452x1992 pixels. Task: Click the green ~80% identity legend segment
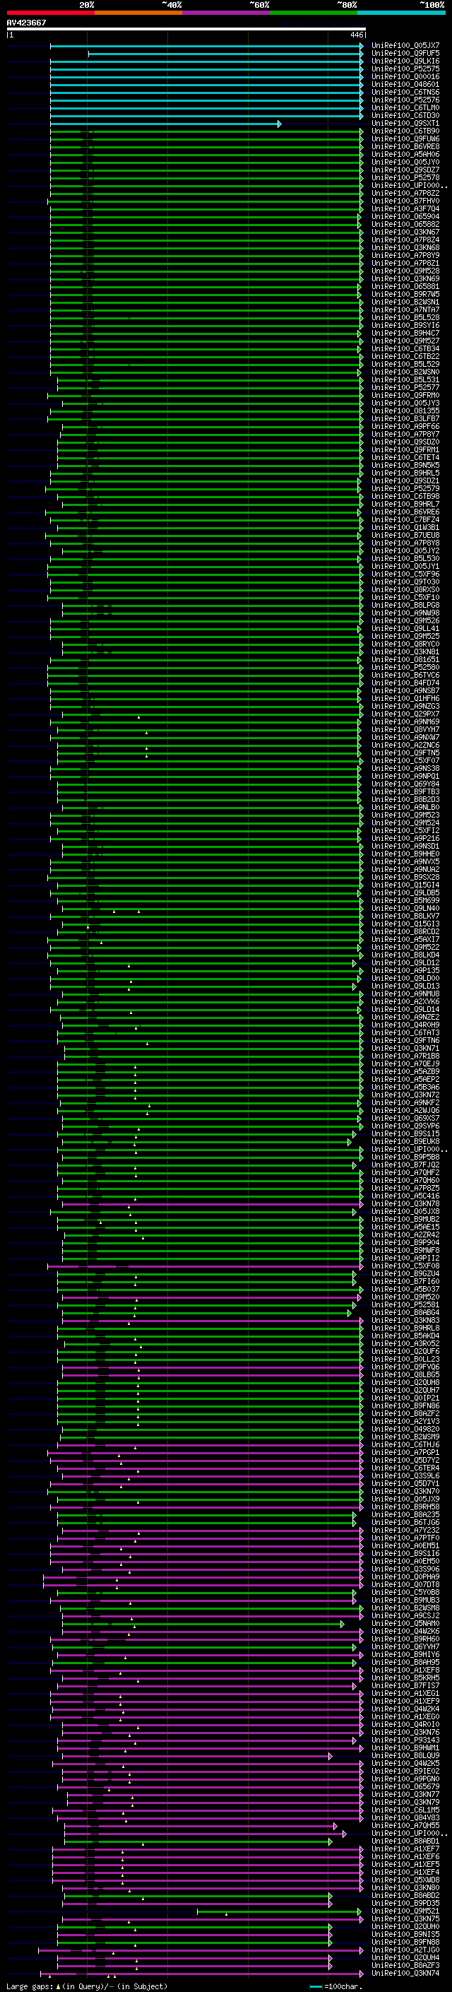(x=314, y=13)
